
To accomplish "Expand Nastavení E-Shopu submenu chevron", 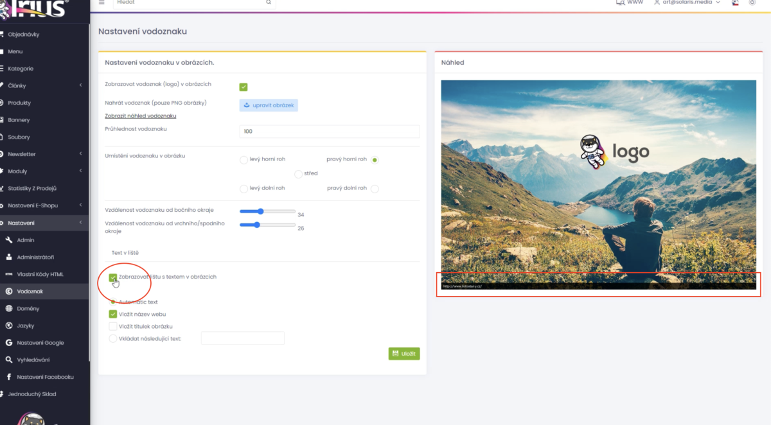I will [x=80, y=205].
